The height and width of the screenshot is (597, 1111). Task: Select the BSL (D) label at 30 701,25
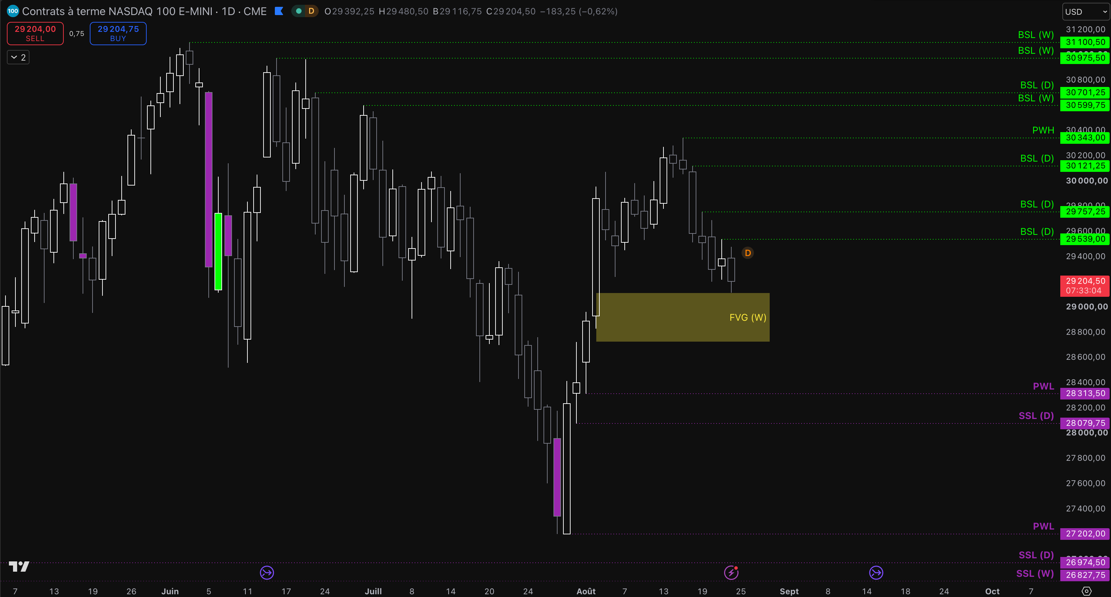(x=1037, y=85)
